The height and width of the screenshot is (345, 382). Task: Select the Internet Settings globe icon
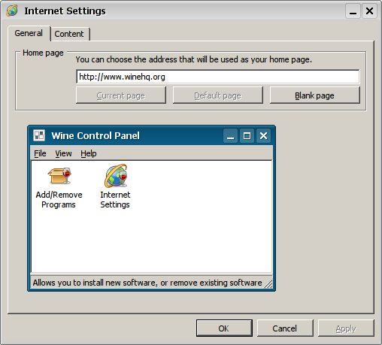pyautogui.click(x=116, y=176)
